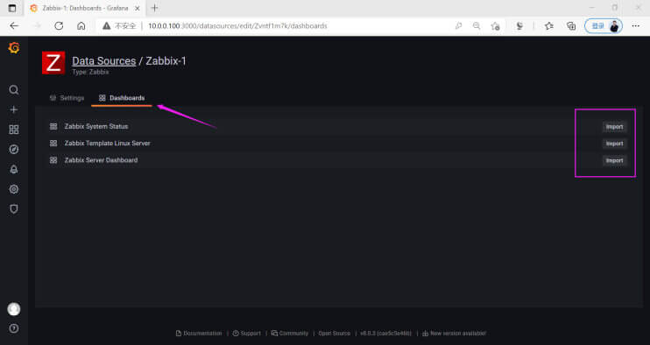Close the Zabbix-1 Grafana browser tab

click(138, 8)
